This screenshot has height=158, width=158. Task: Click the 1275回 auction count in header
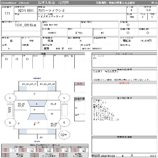[x=63, y=3]
